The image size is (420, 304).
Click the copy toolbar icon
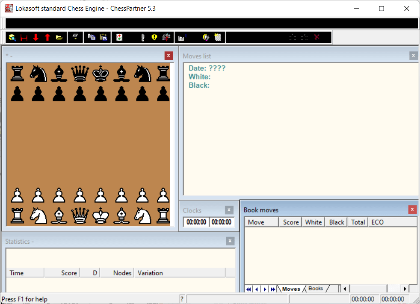[92, 37]
